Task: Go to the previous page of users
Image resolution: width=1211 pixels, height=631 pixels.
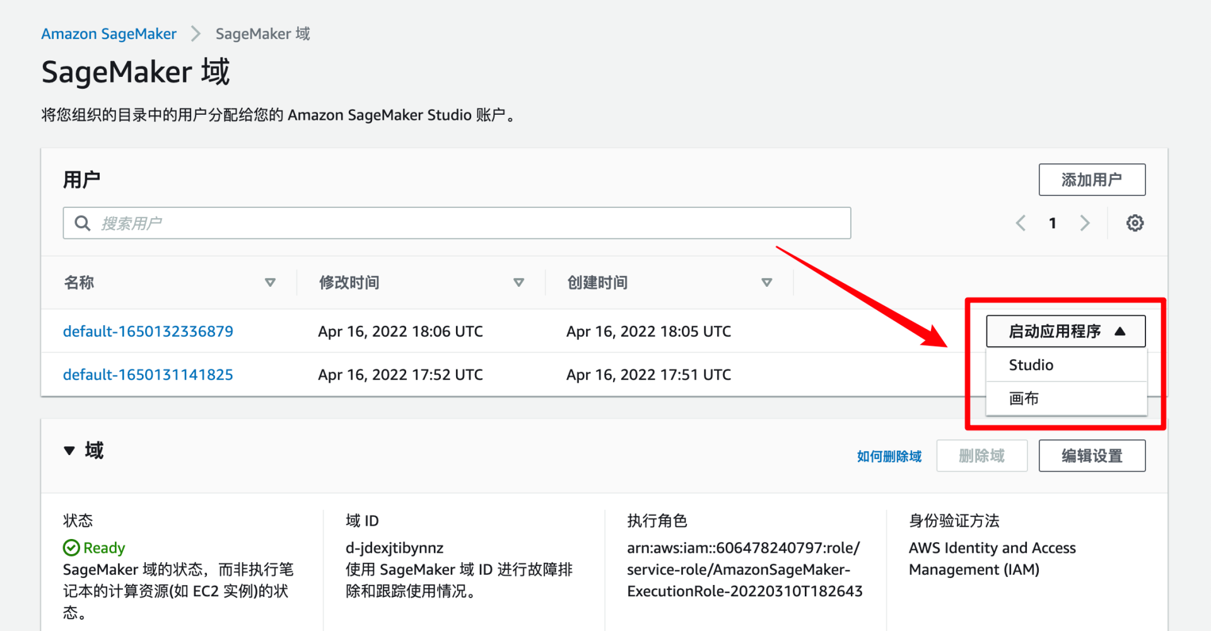Action: (x=1021, y=223)
